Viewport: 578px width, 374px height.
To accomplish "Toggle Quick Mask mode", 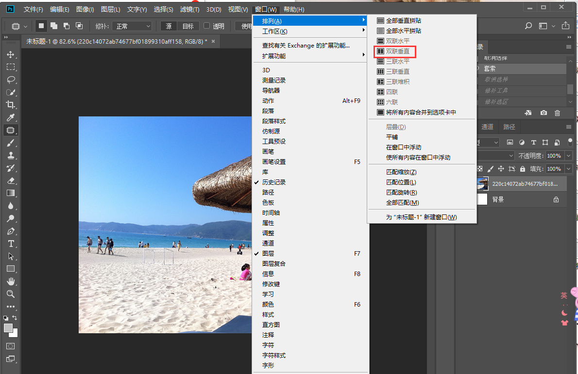I will pos(11,346).
